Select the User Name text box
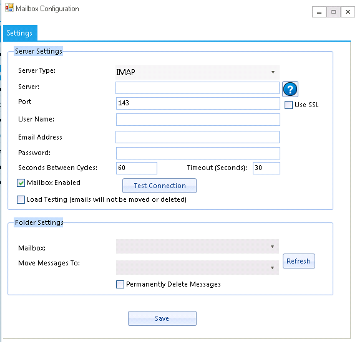 point(198,120)
